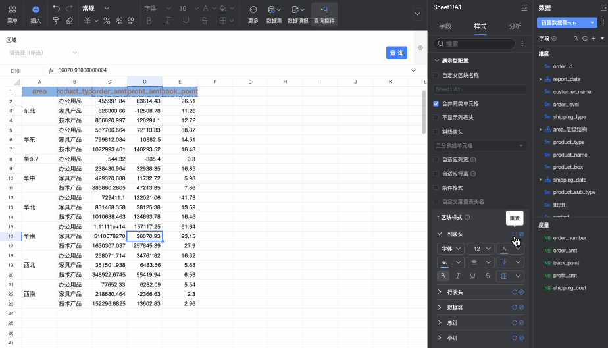The image size is (608, 348).
Task: Enable 自定义区块名称 checkbox
Action: point(436,76)
